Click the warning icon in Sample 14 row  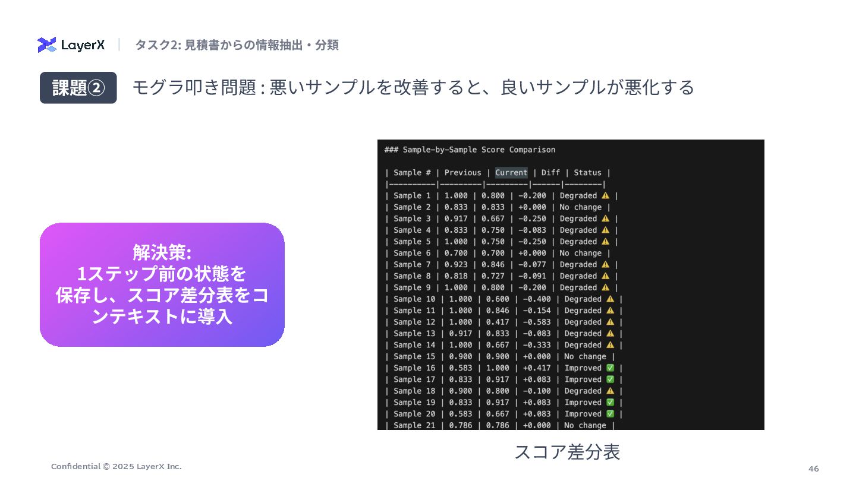pyautogui.click(x=610, y=345)
